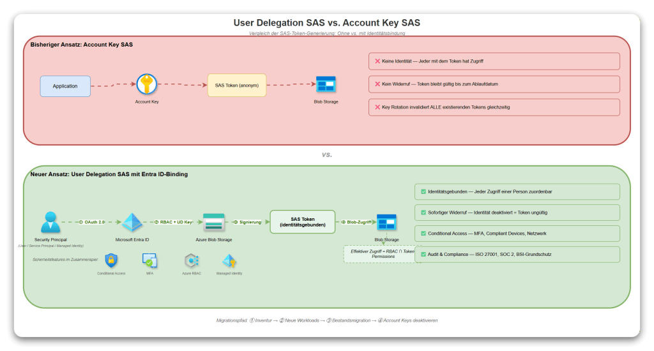
Task: Select the Managed Identity icon
Action: click(229, 260)
